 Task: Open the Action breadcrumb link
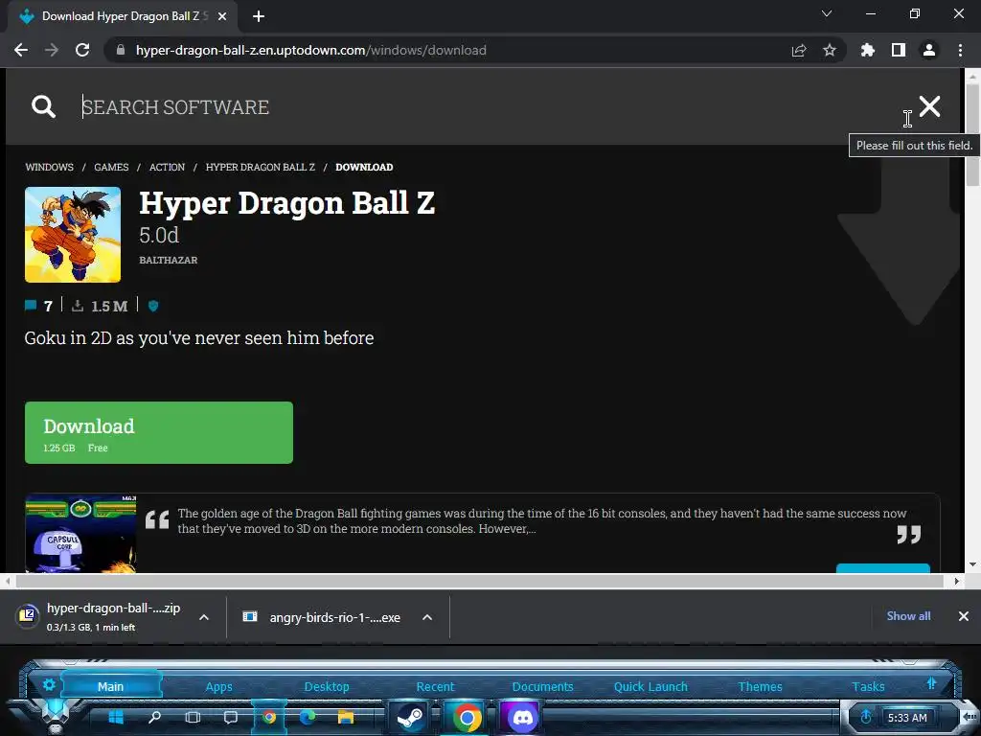click(167, 167)
